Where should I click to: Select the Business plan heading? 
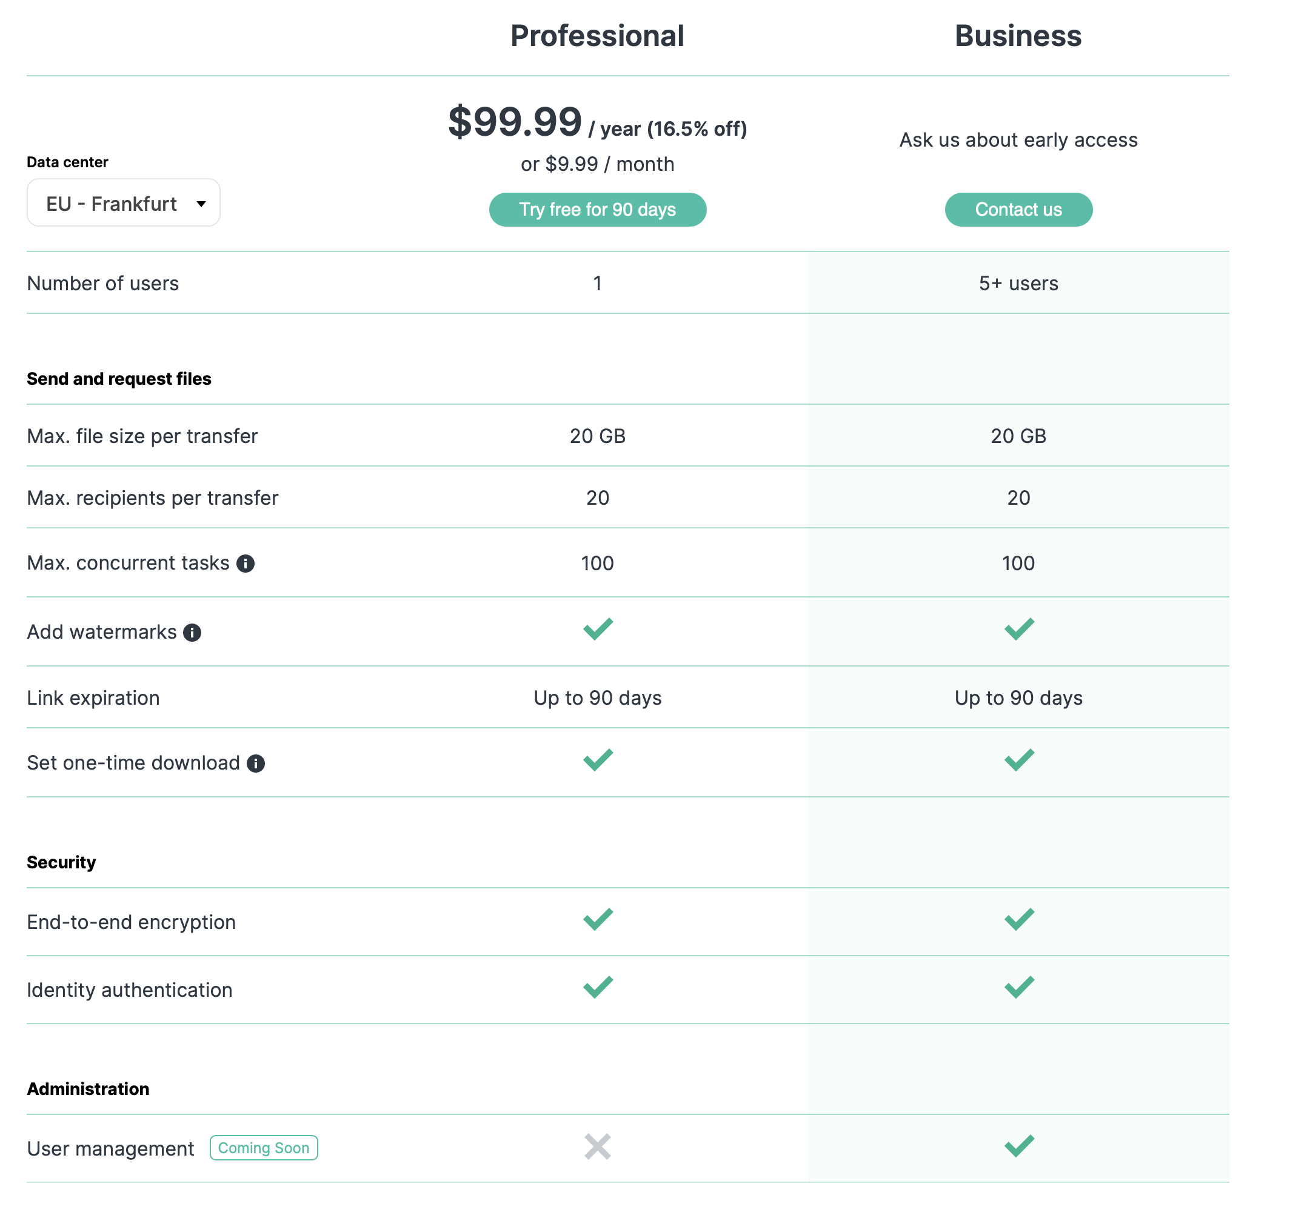[x=1018, y=36]
